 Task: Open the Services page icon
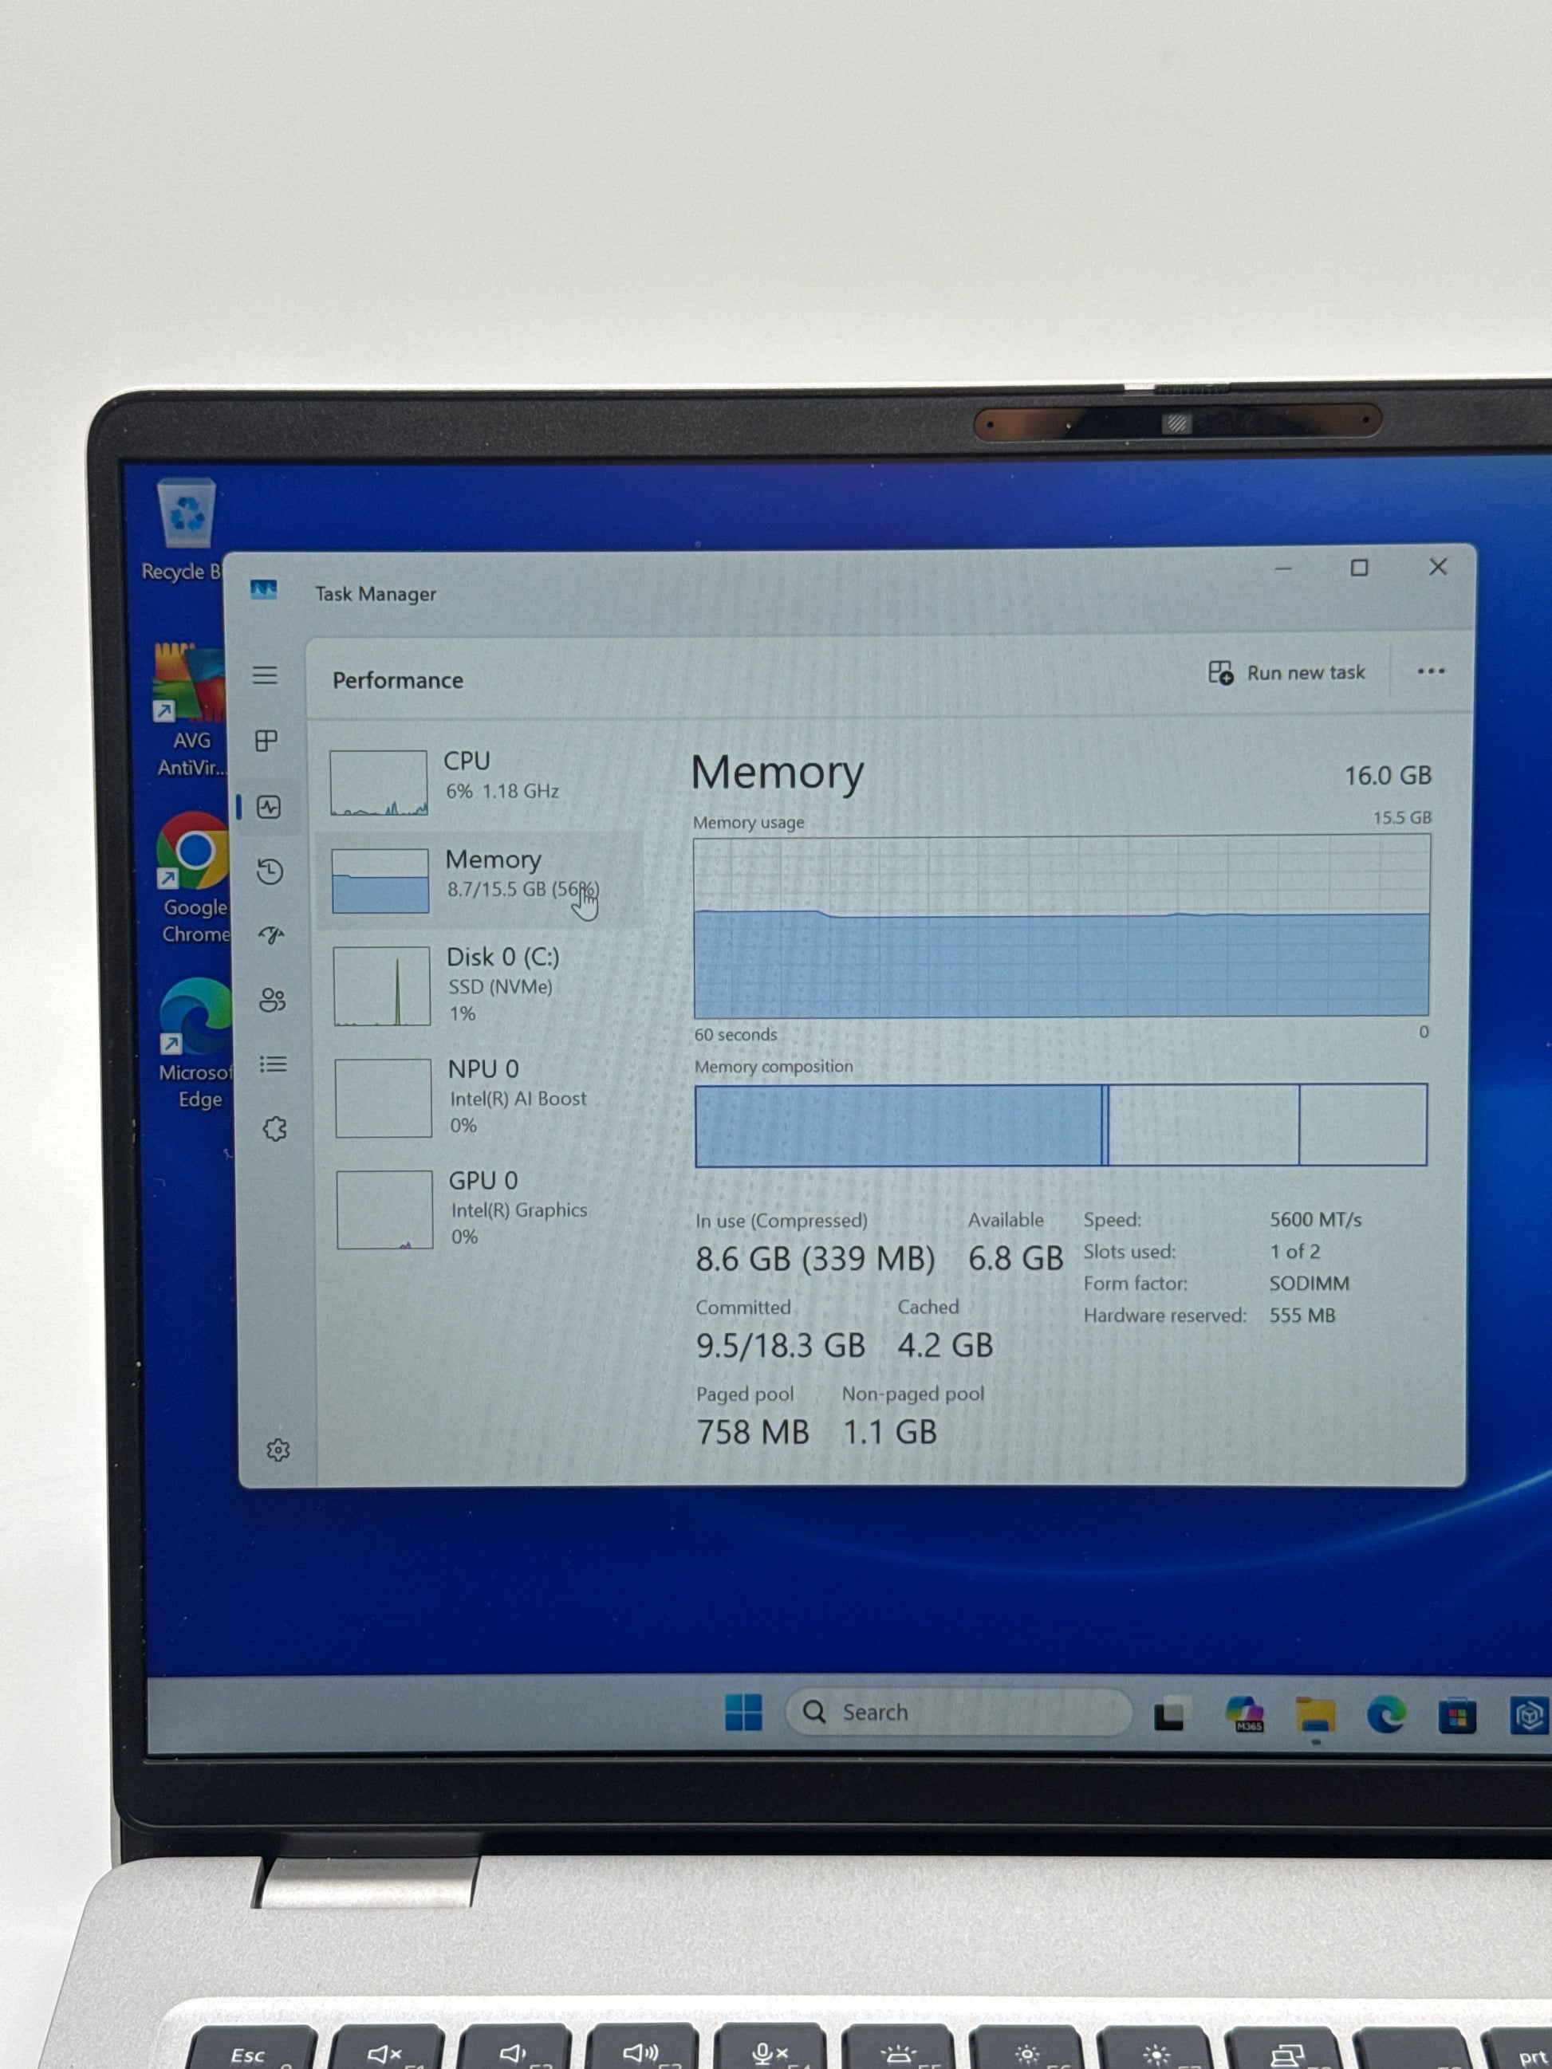(275, 1129)
